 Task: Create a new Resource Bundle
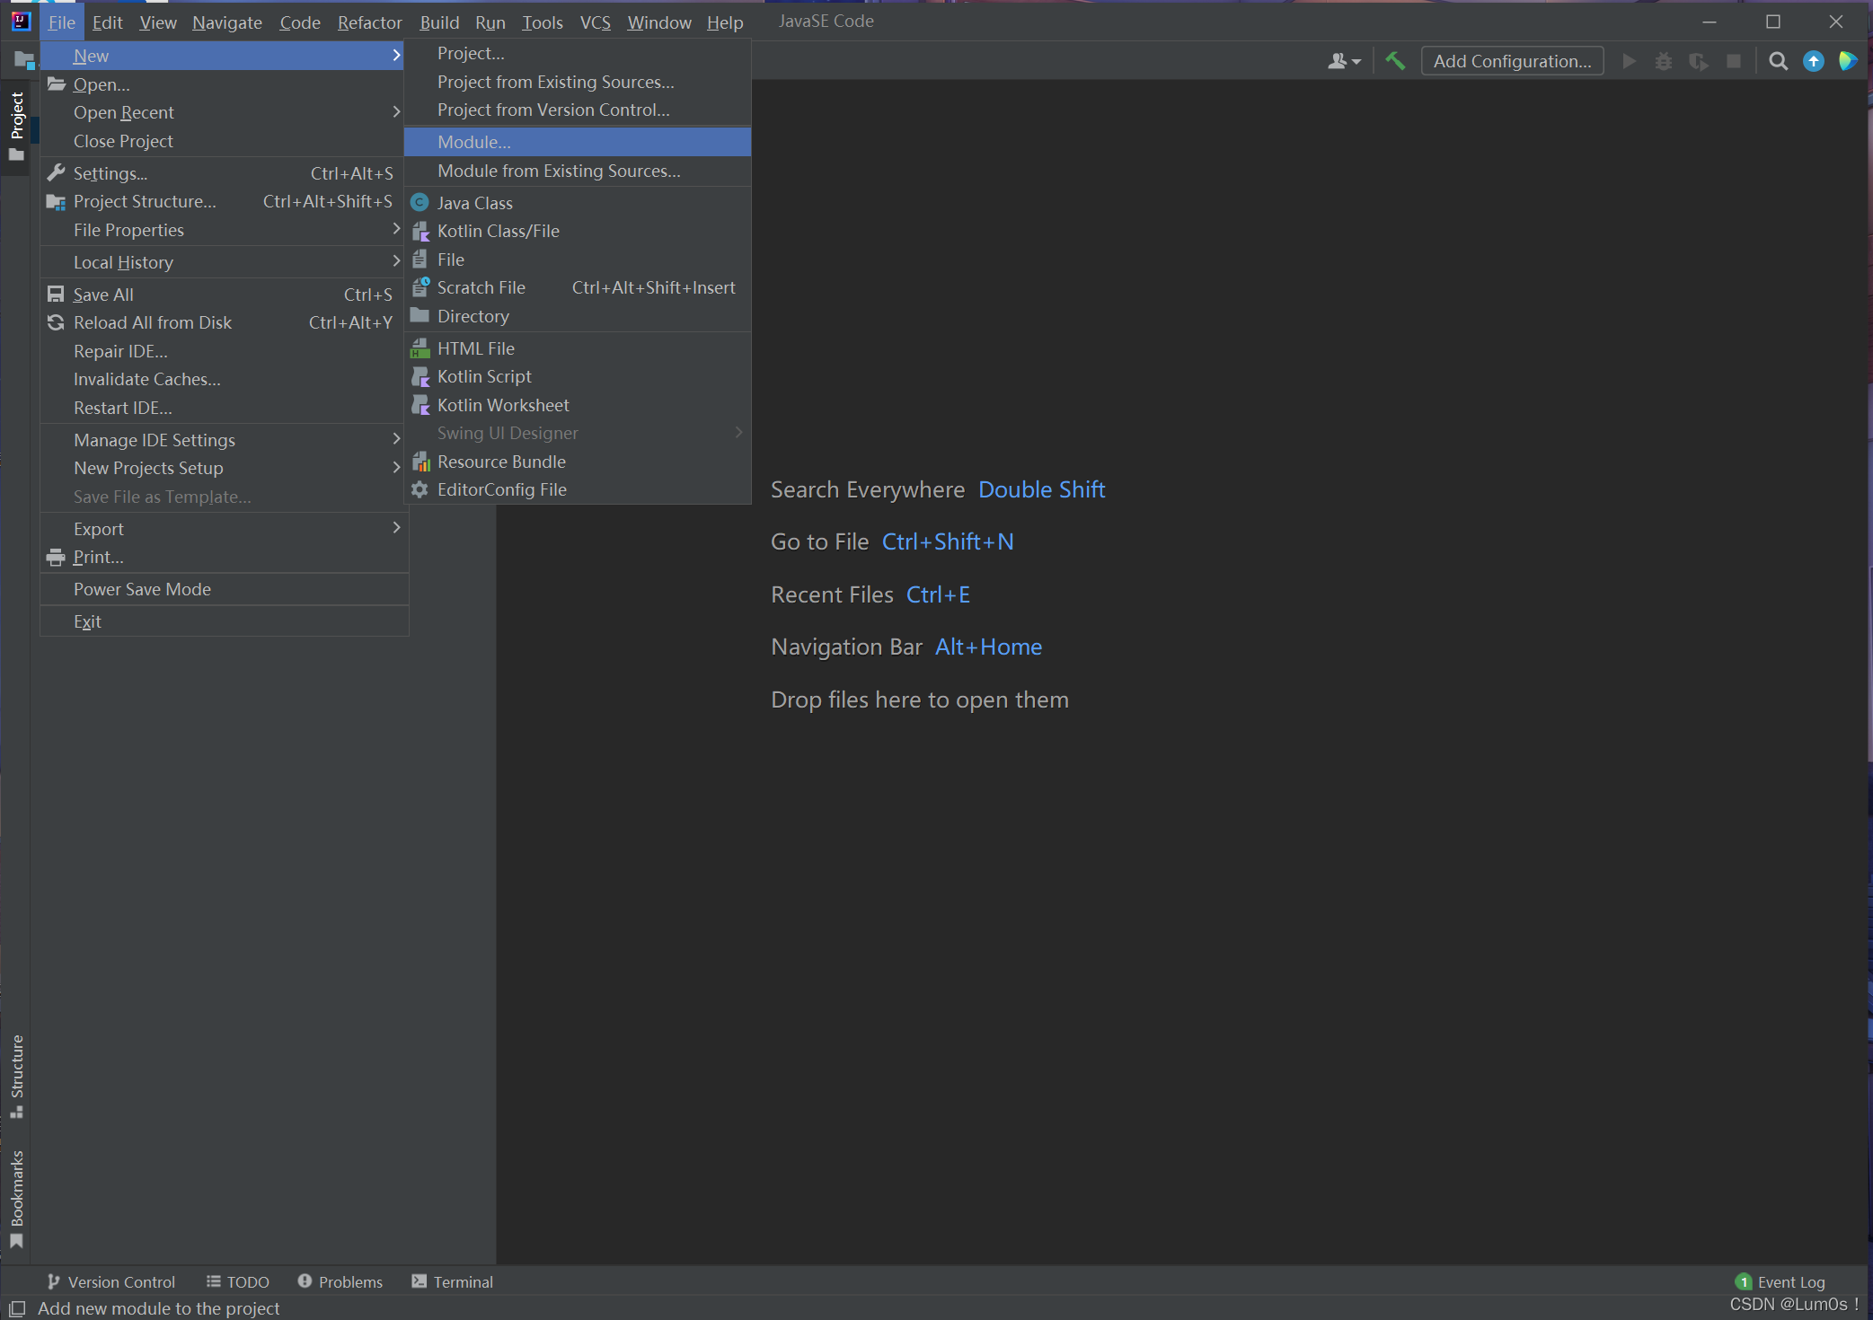click(x=578, y=462)
